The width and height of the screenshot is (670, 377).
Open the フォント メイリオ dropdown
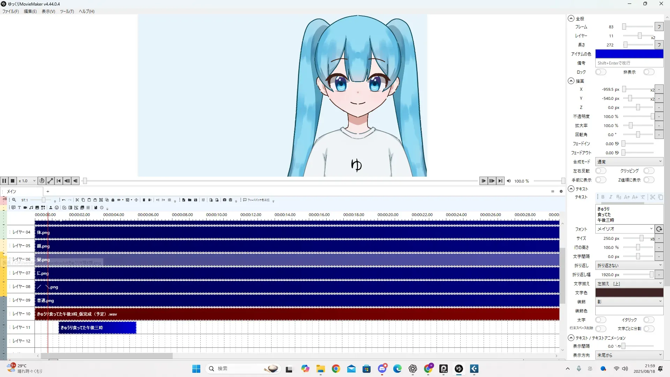625,229
